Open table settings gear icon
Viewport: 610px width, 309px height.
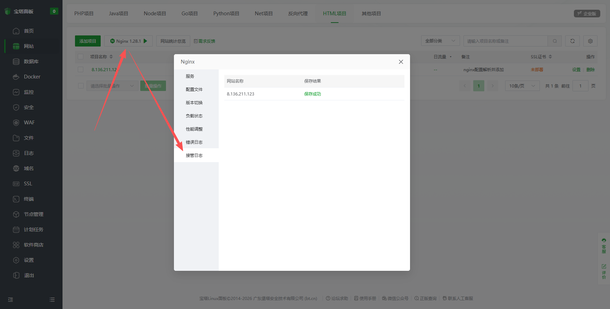(x=590, y=41)
